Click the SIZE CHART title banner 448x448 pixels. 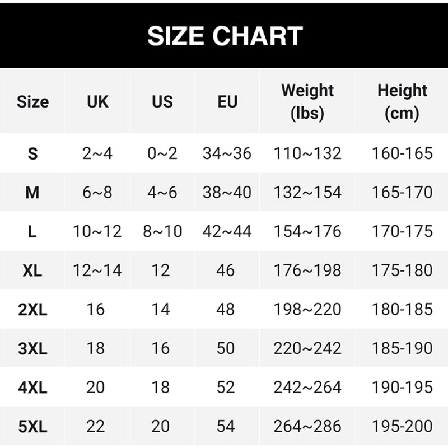pos(224,36)
